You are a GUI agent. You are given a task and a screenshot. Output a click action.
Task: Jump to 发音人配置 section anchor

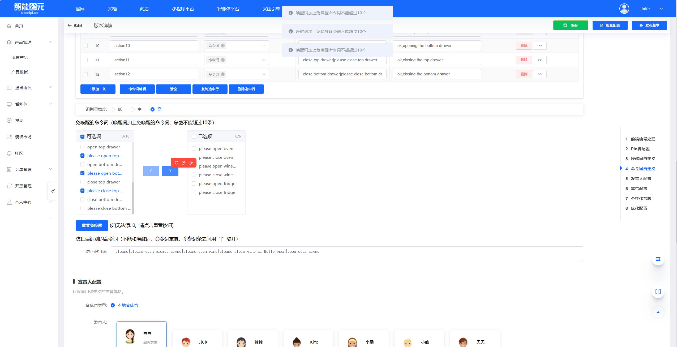[x=641, y=178]
